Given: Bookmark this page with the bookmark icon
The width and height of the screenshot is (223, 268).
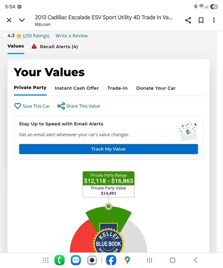Looking at the screenshot, I should tap(201, 20).
